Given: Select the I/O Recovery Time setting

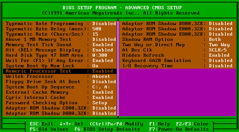Looking at the screenshot, I should click(x=148, y=66).
